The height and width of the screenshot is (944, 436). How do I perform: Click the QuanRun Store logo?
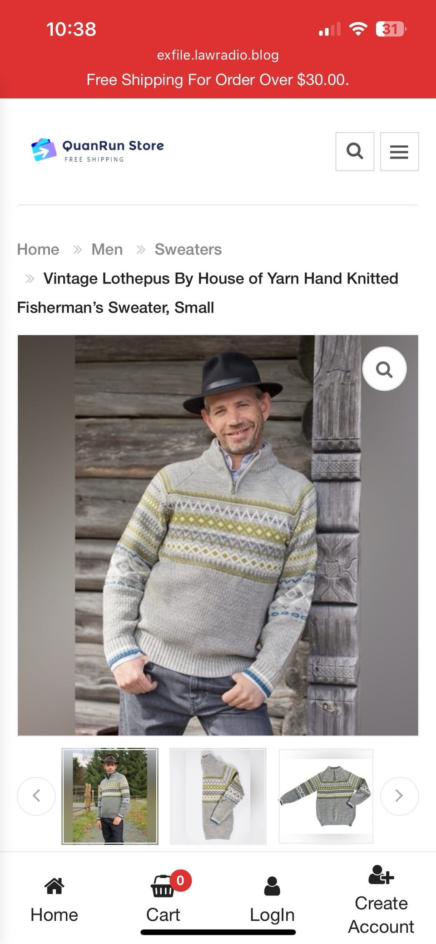[x=98, y=150]
